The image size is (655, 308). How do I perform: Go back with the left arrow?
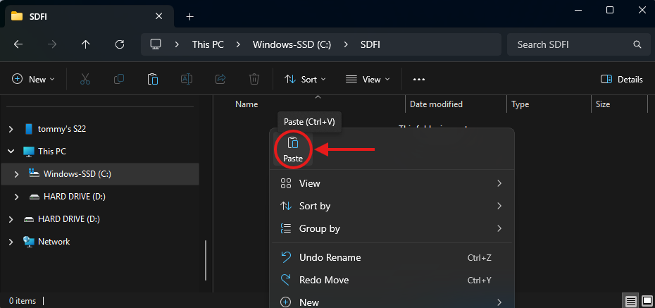[18, 44]
